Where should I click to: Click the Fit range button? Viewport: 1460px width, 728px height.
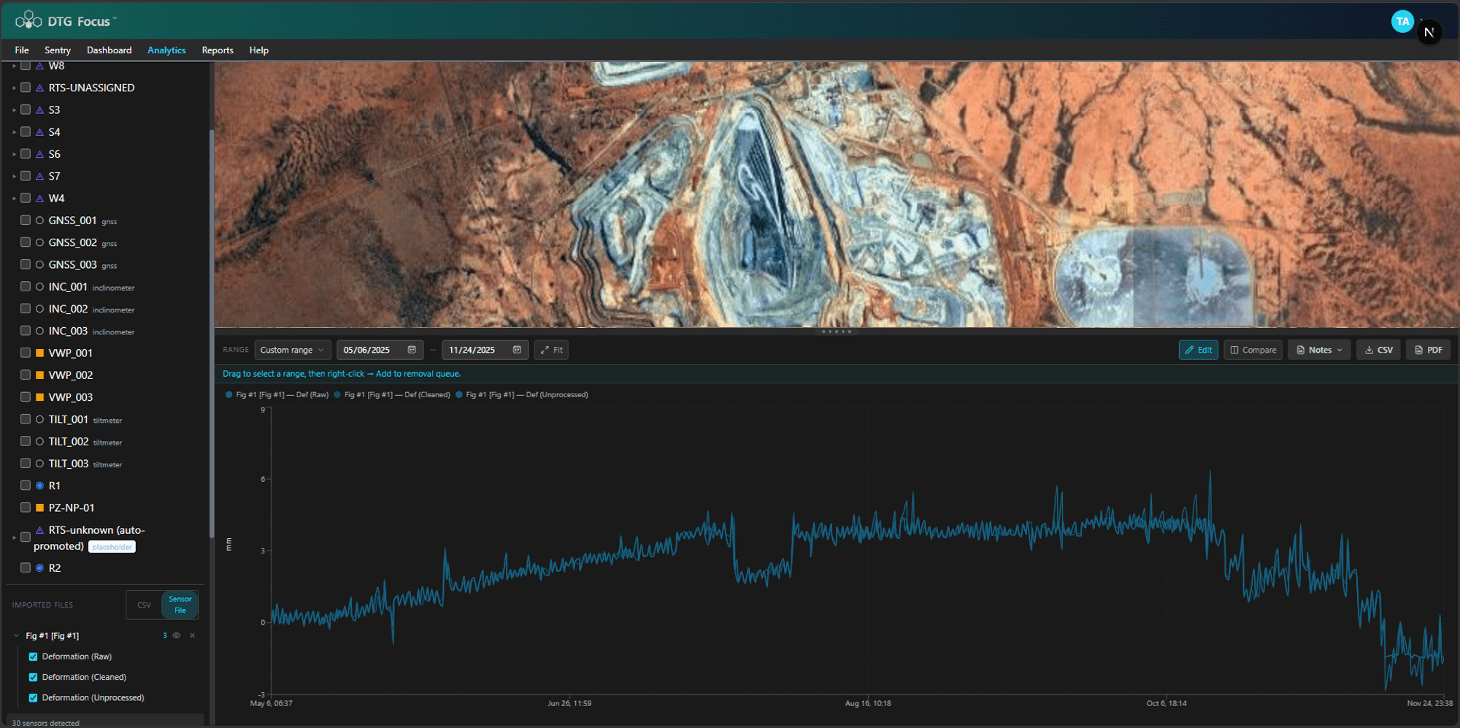[x=551, y=350]
